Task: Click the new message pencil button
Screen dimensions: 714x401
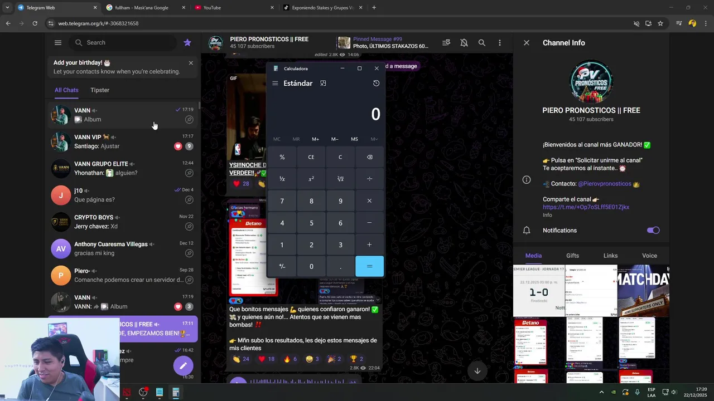Action: [183, 365]
